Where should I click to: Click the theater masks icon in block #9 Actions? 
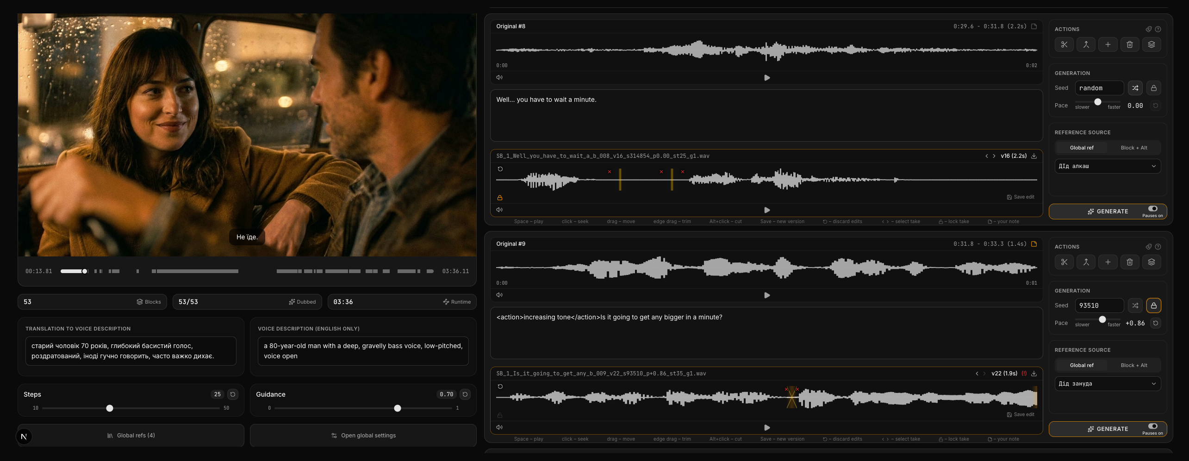click(x=1148, y=247)
